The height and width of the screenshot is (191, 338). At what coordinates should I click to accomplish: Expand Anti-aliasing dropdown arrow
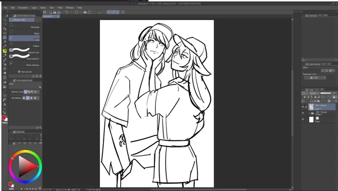click(x=38, y=98)
